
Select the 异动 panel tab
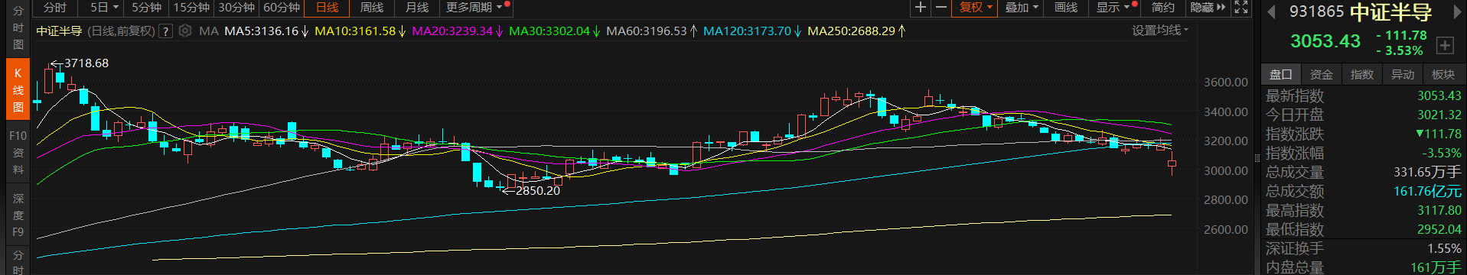1402,74
